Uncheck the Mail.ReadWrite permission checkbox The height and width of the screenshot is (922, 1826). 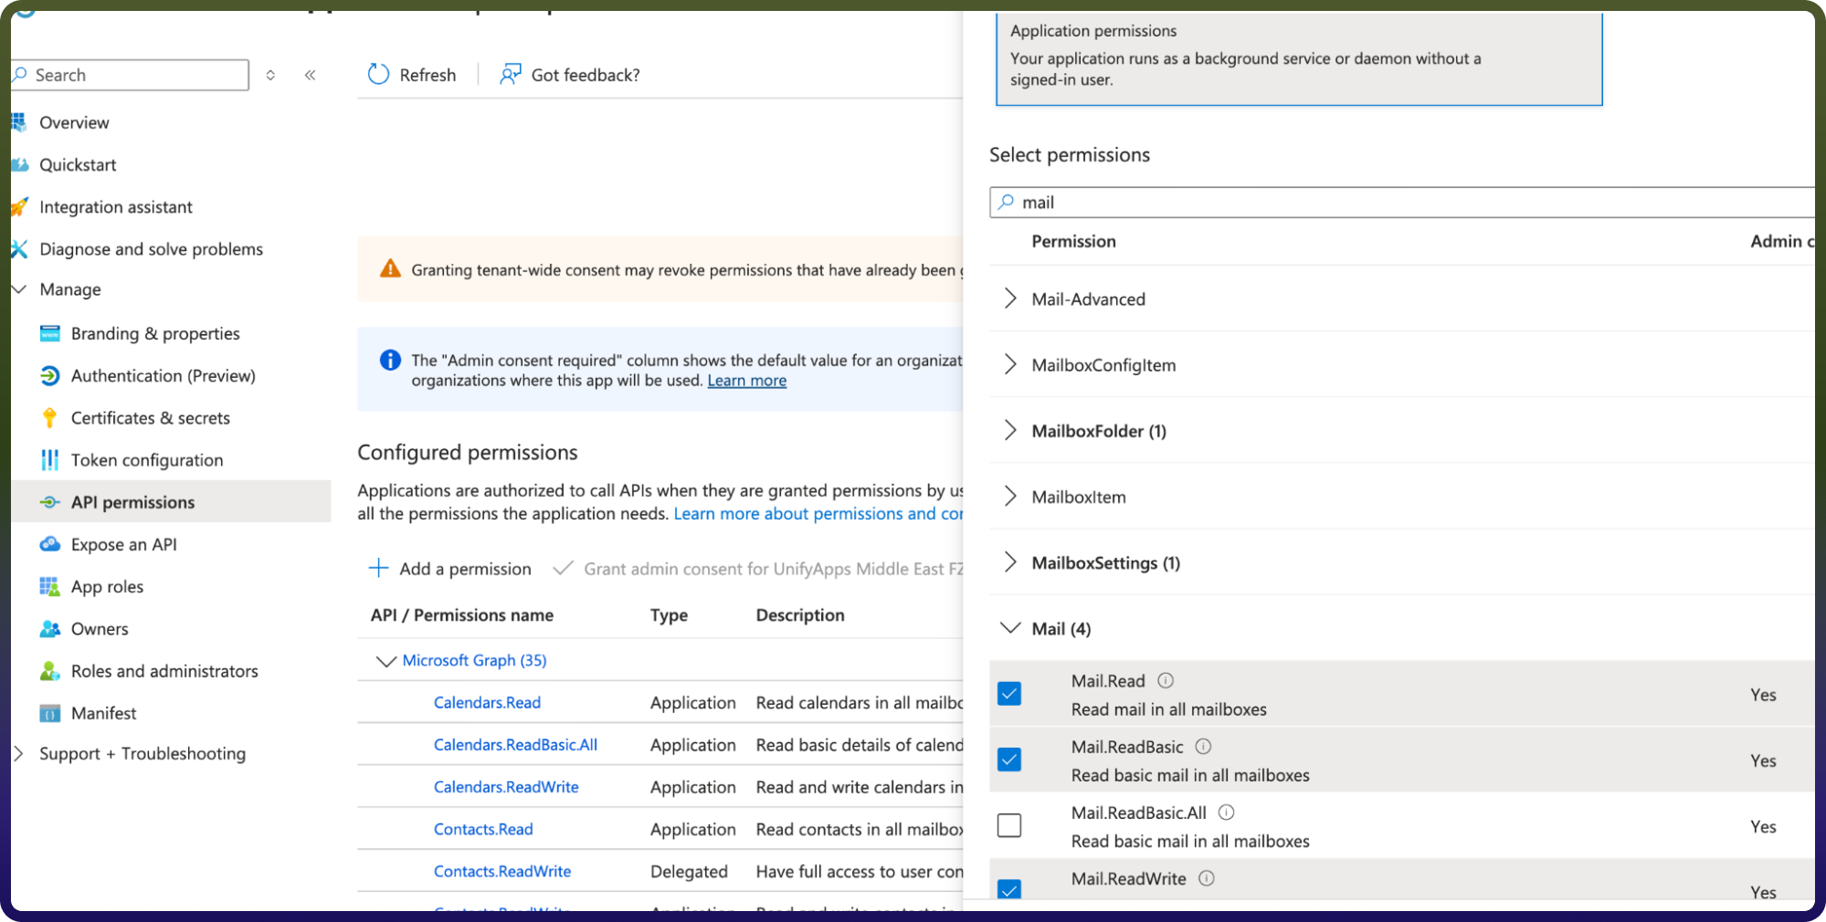pos(1009,889)
